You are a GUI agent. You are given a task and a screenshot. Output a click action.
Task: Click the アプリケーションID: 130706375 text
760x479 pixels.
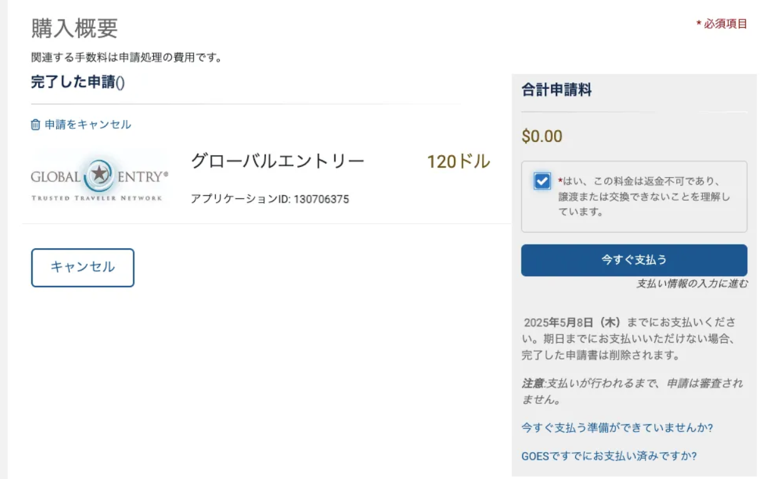tap(270, 199)
